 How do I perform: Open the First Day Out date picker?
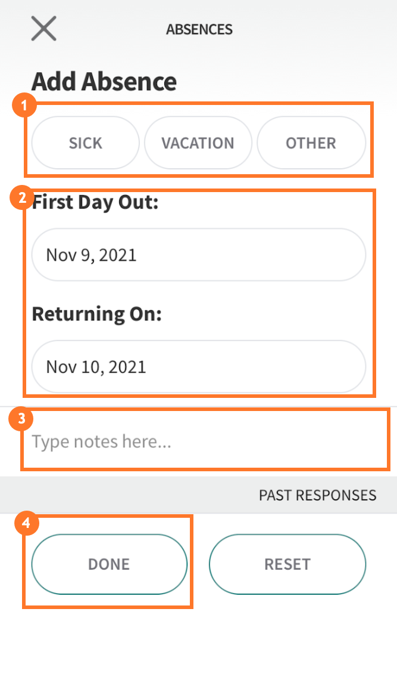click(x=198, y=255)
